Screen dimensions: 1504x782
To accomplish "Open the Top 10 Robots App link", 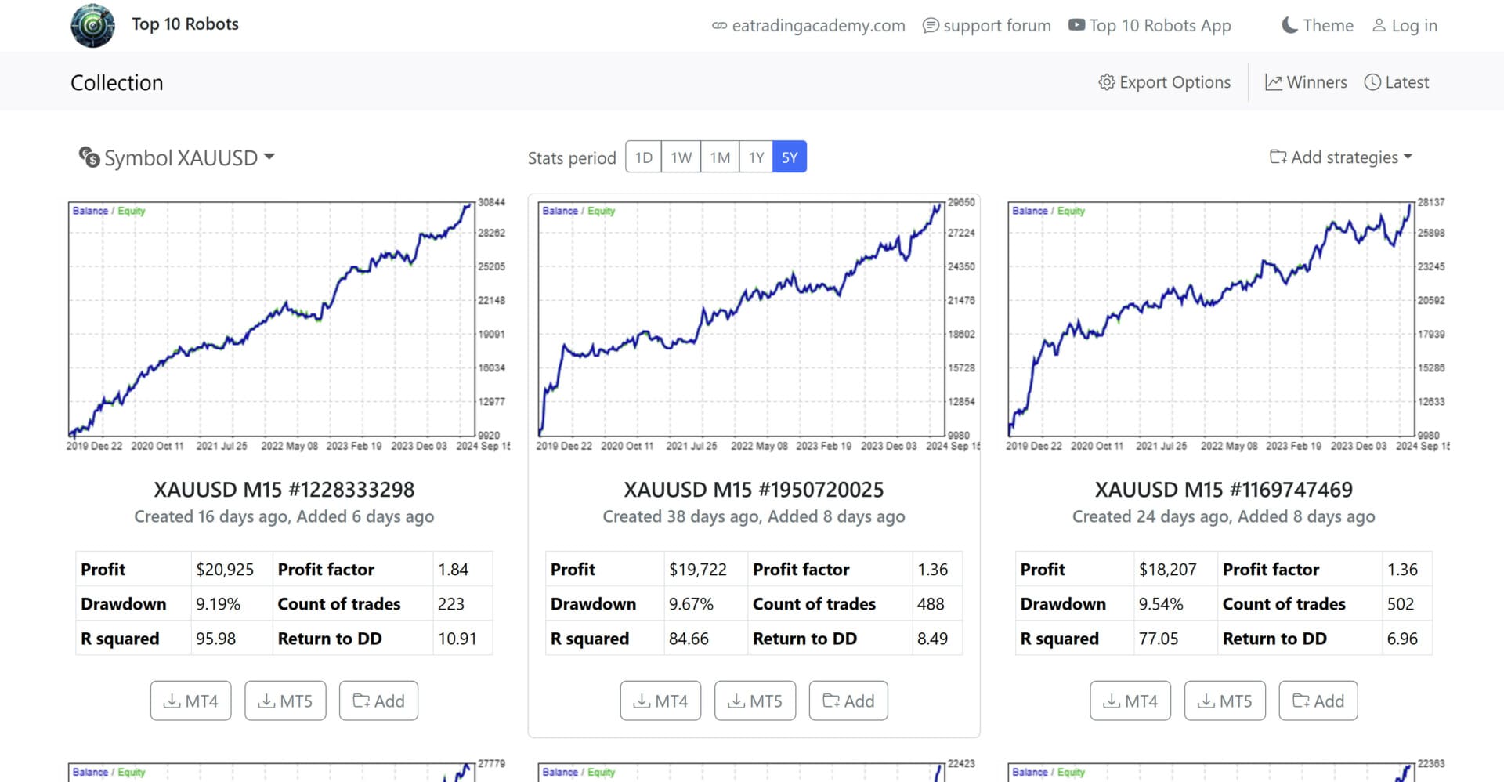I will point(1160,26).
